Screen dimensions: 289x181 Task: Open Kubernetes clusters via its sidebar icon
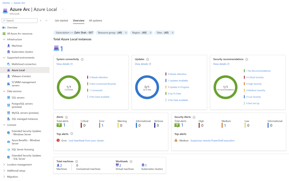tap(9, 52)
